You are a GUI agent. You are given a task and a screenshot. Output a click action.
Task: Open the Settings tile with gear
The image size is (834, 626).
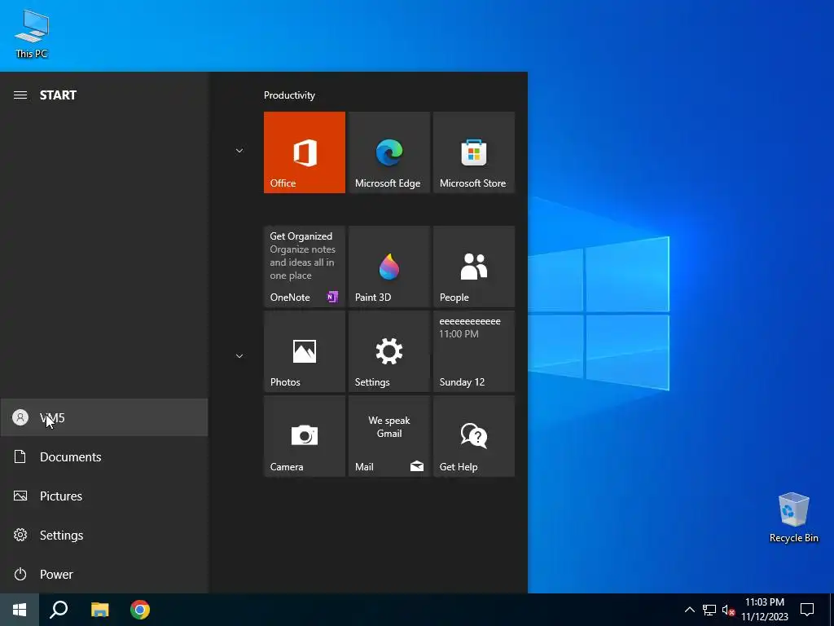(x=388, y=351)
